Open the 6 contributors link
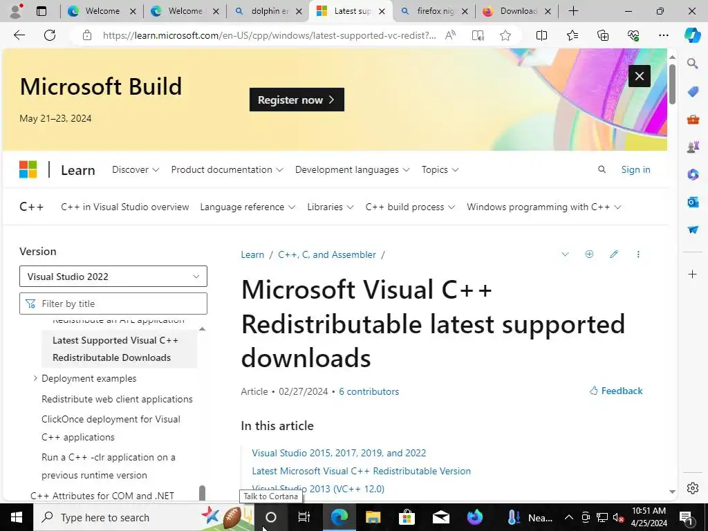The height and width of the screenshot is (531, 708). [x=369, y=391]
